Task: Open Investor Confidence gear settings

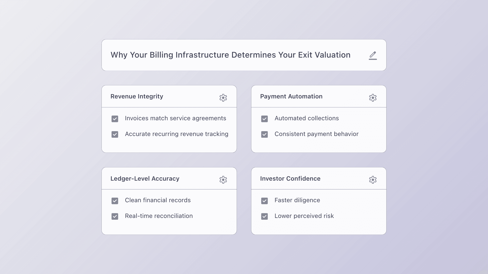Action: click(373, 180)
